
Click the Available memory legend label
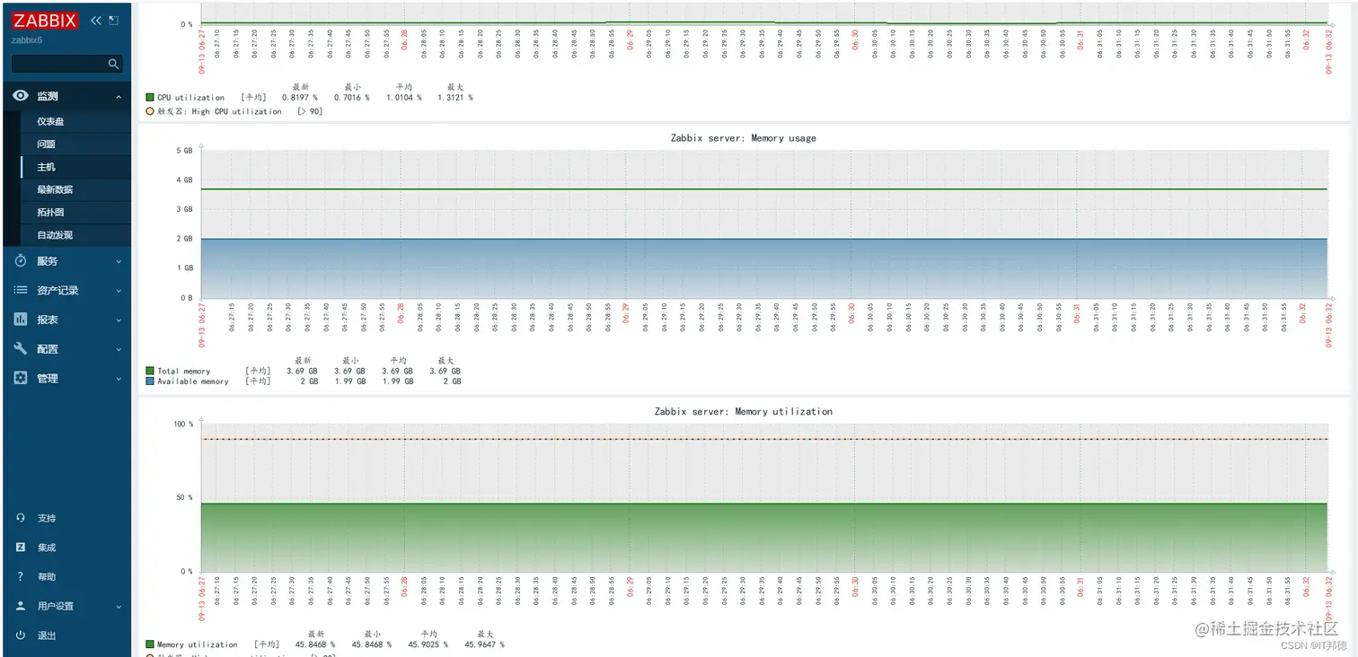tap(193, 381)
